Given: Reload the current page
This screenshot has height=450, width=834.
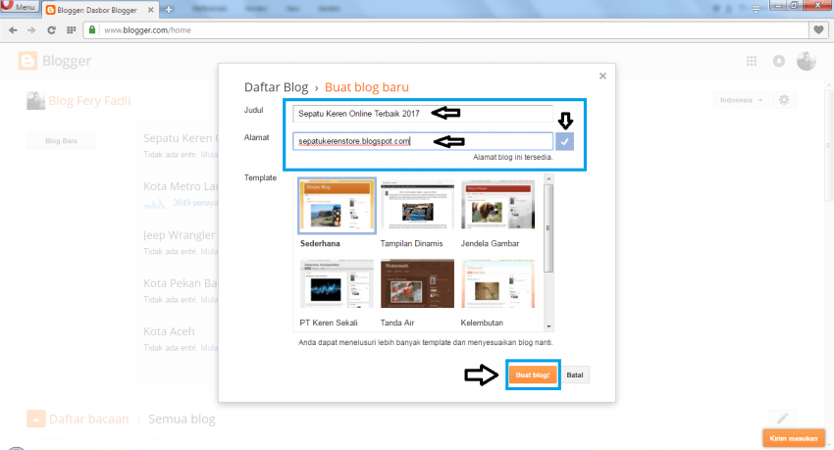Looking at the screenshot, I should coord(51,30).
